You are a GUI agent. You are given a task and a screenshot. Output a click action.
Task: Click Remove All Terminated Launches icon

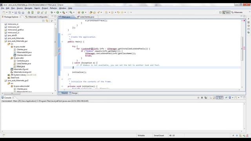(206, 98)
